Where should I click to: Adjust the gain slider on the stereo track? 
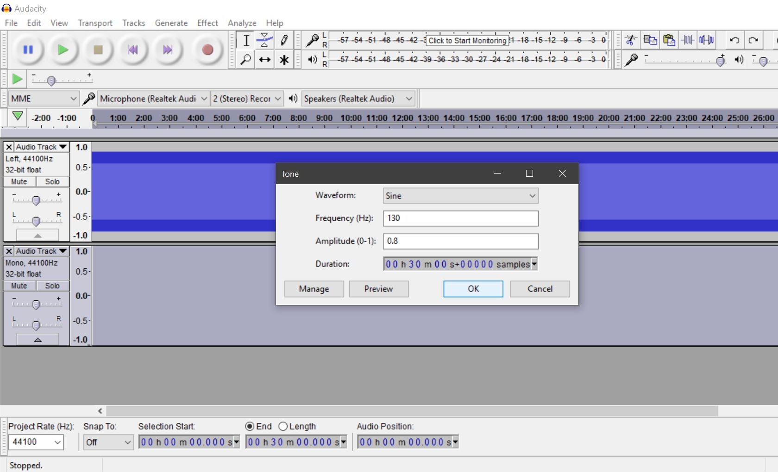click(36, 199)
